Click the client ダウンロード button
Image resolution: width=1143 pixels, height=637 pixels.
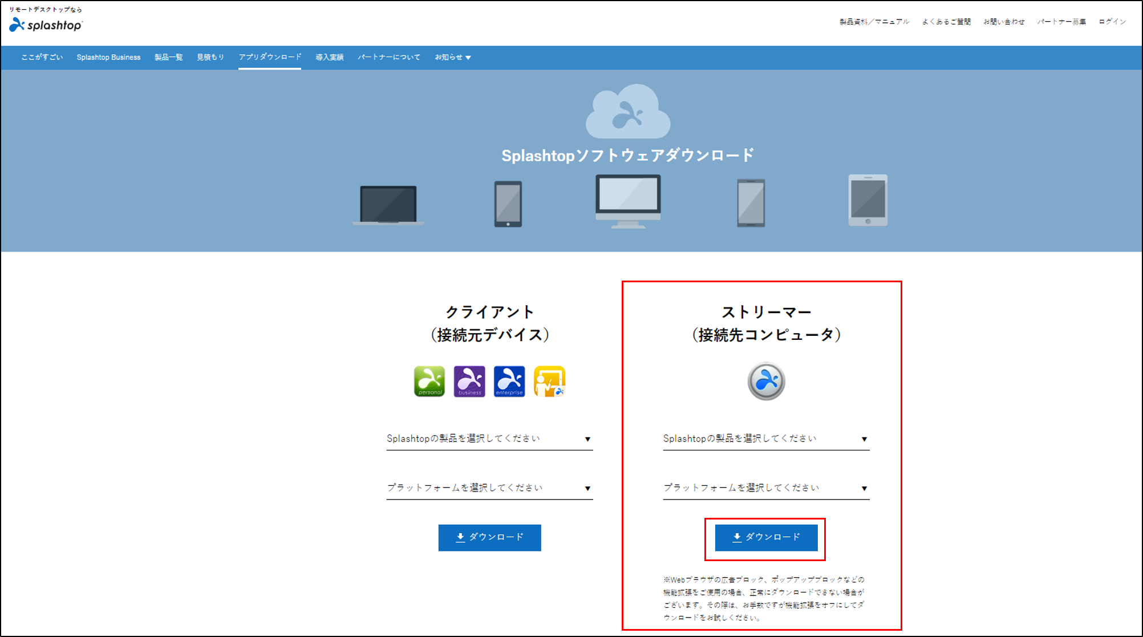[489, 537]
